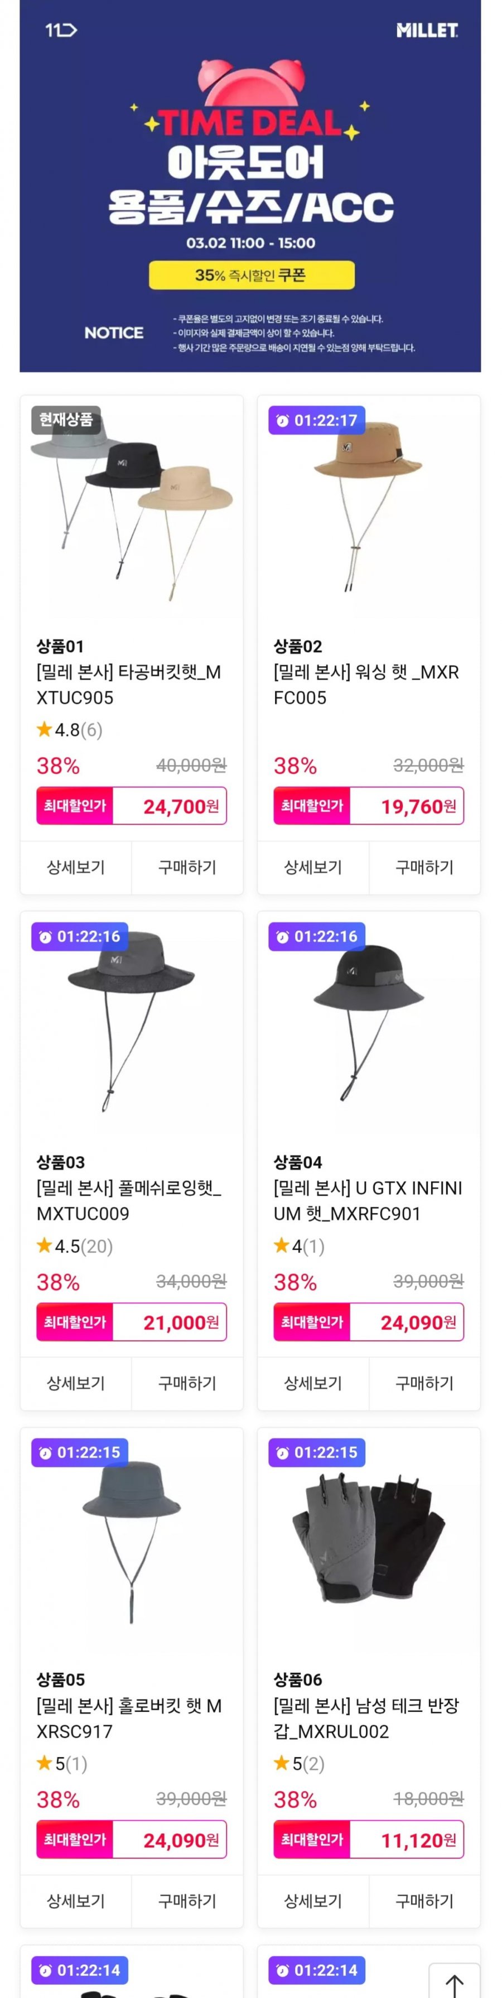Tap the 24,090원 price of 상품04
Screen dimensions: 502x1998
(x=417, y=1322)
